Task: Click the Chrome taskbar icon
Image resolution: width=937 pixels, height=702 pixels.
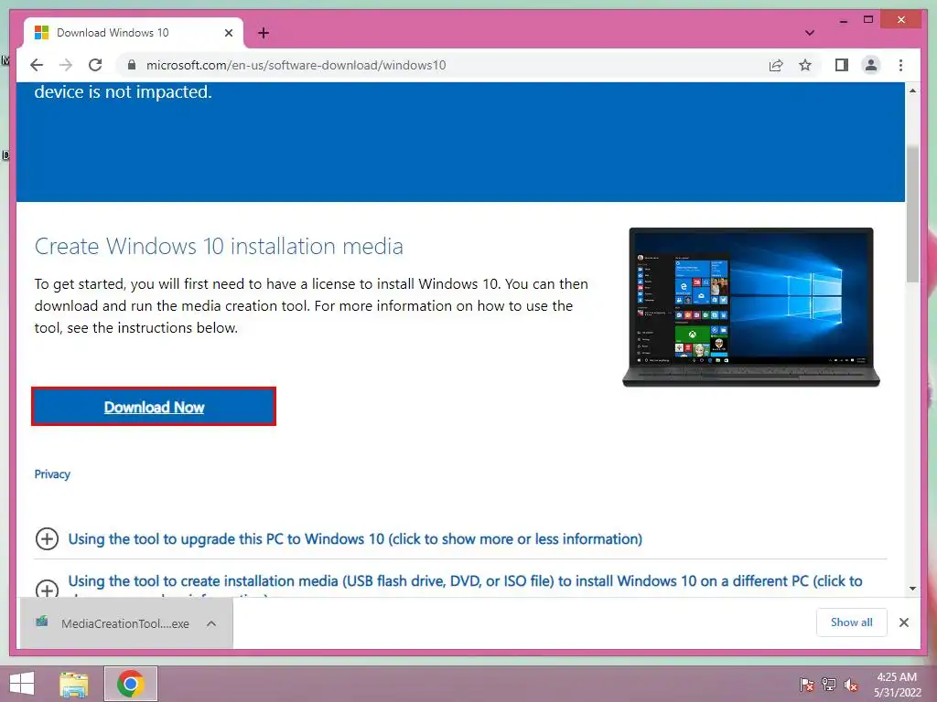Action: coord(130,684)
